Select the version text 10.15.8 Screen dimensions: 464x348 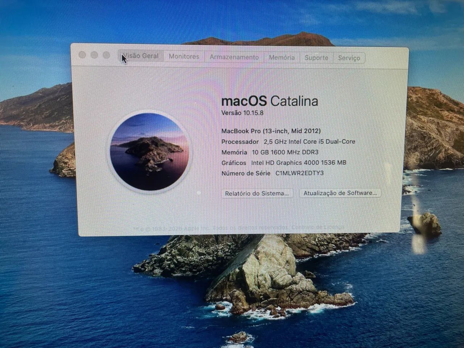click(x=253, y=113)
